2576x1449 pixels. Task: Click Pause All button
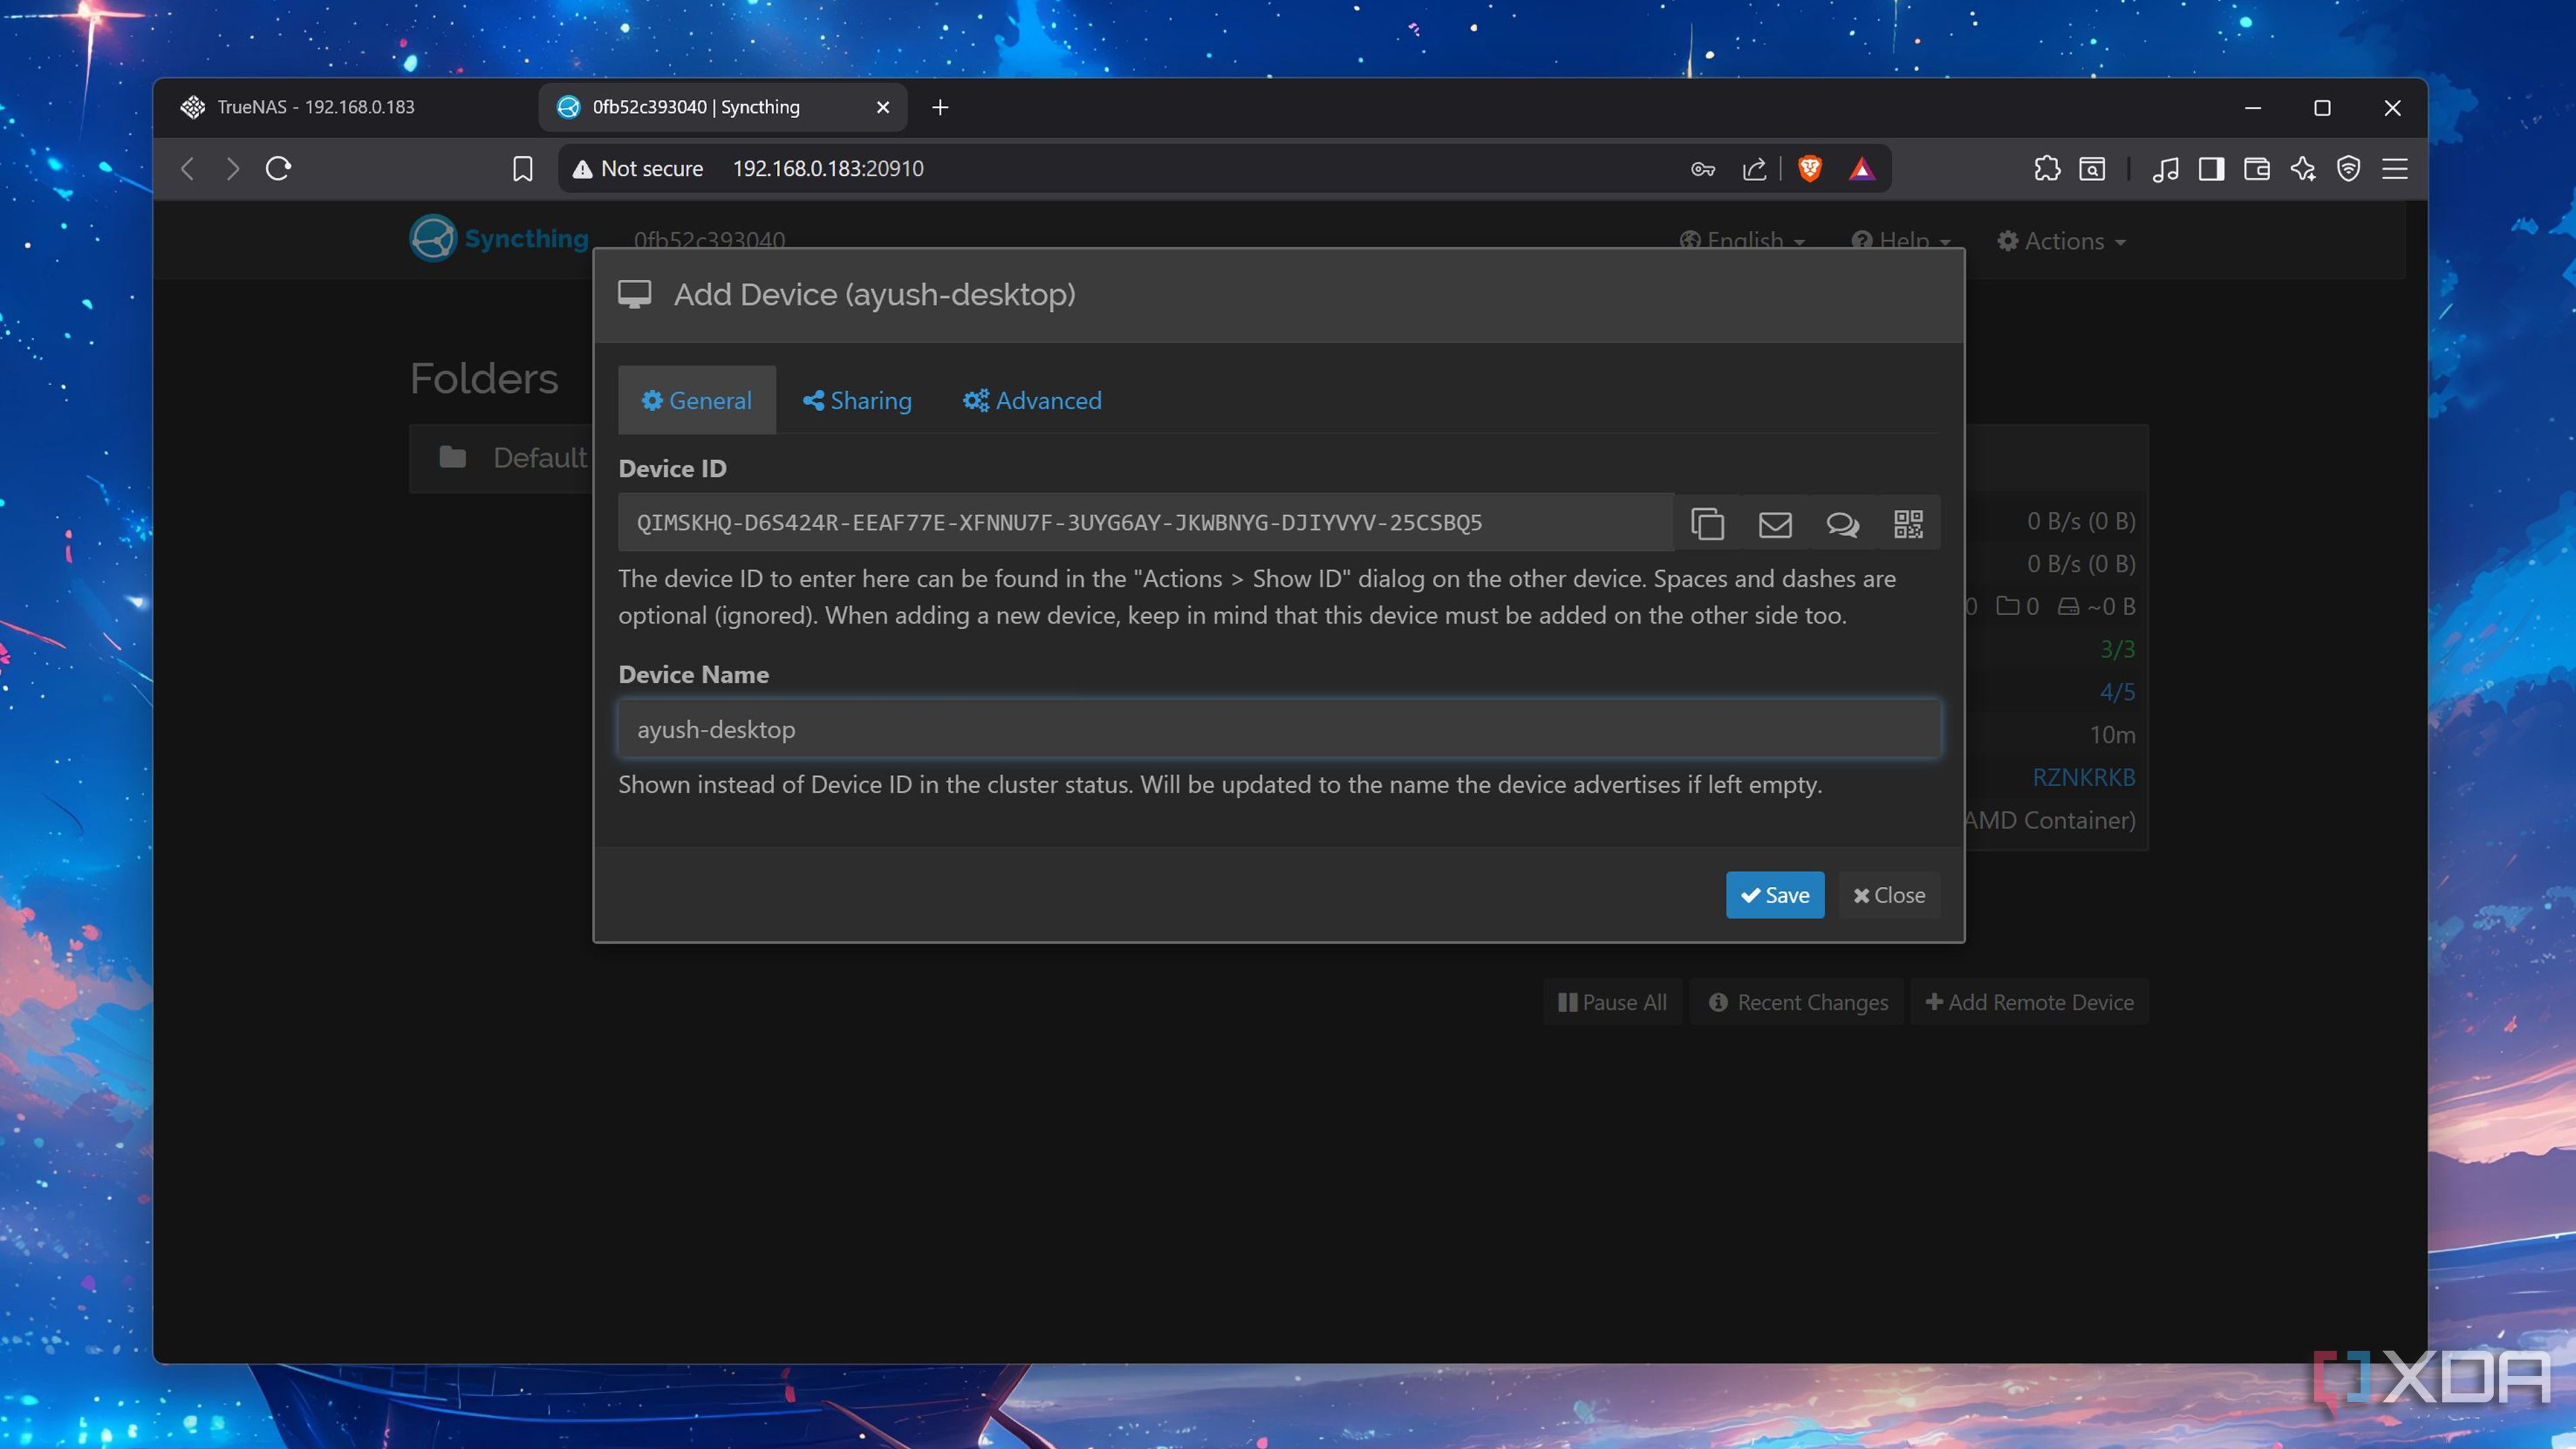pos(1612,1002)
